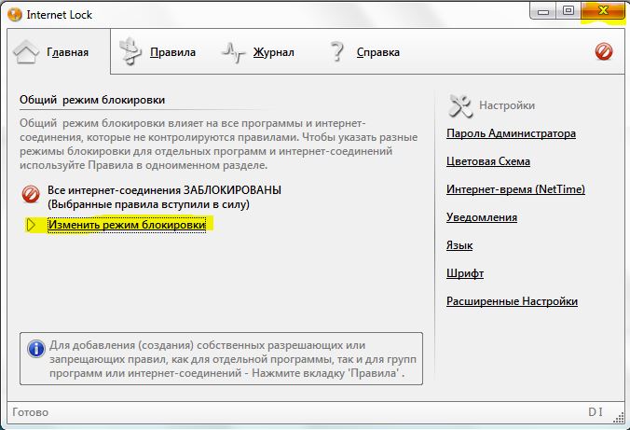Open the Справка tab

(x=377, y=52)
